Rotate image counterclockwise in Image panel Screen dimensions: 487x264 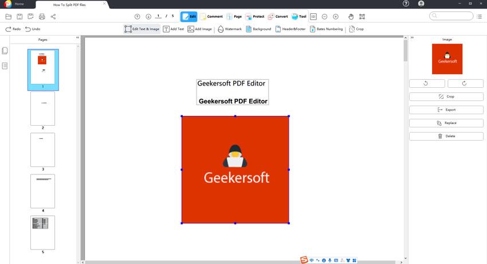pos(426,83)
